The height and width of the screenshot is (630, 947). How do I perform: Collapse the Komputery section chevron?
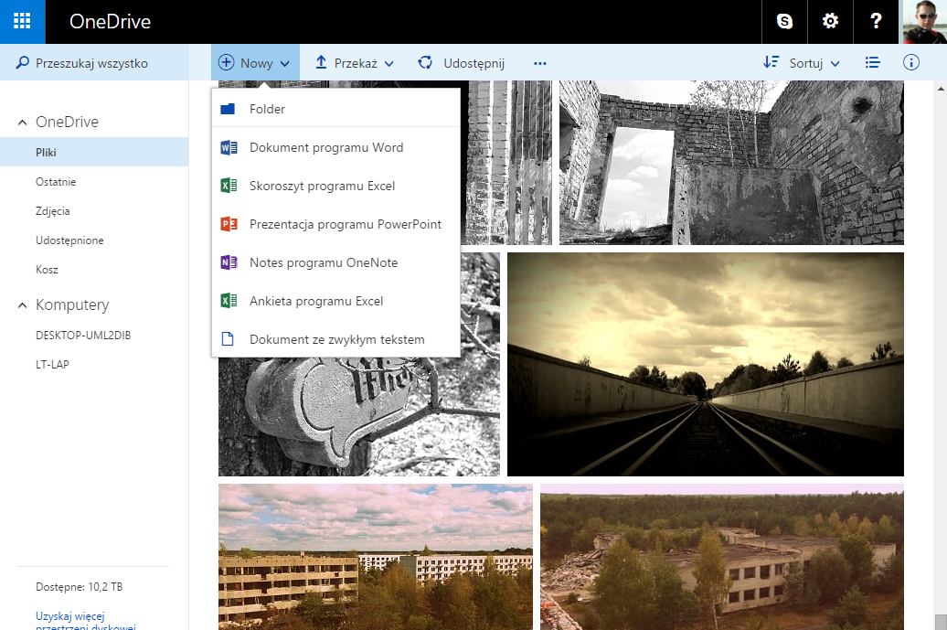[23, 305]
